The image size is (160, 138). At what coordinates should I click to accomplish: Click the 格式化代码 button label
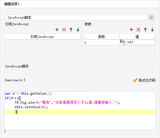(147, 80)
